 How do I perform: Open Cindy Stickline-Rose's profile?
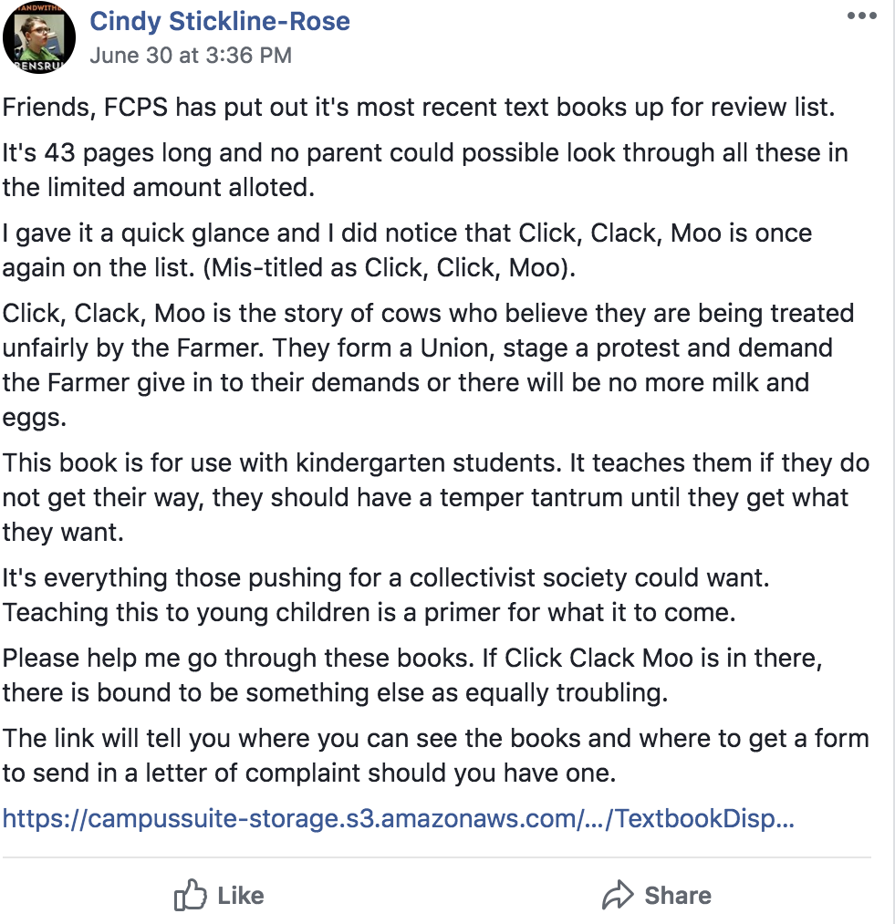tap(219, 21)
